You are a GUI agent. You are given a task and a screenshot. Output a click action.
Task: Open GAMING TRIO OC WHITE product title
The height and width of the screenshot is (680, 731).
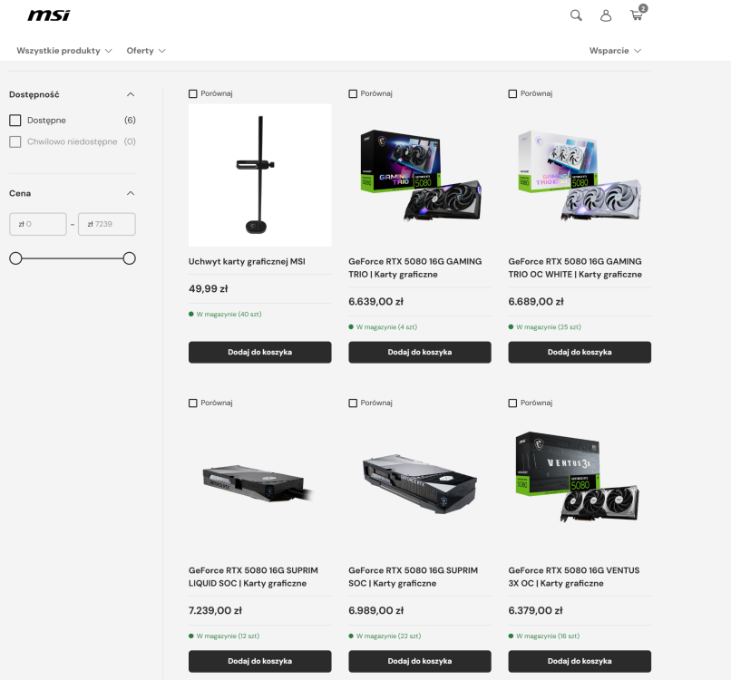[575, 268]
